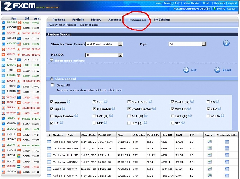Click profit value 130746.74 in table

point(105,142)
